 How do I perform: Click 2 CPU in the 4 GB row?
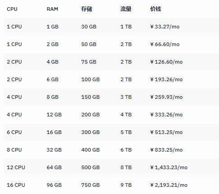pos(14,62)
